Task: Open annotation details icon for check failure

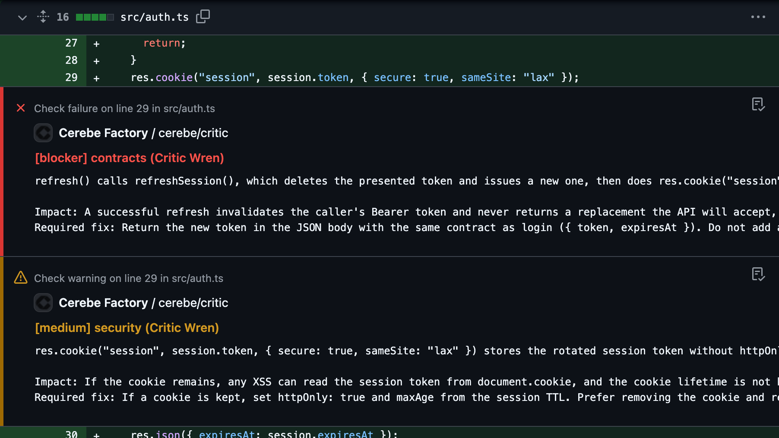Action: tap(758, 104)
